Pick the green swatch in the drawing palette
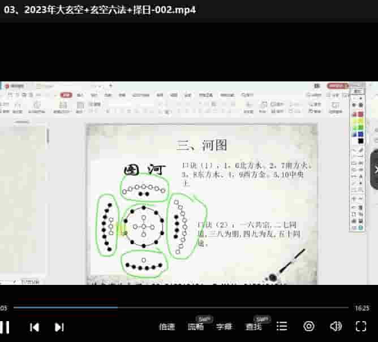The height and width of the screenshot is (342, 378). [x=360, y=127]
